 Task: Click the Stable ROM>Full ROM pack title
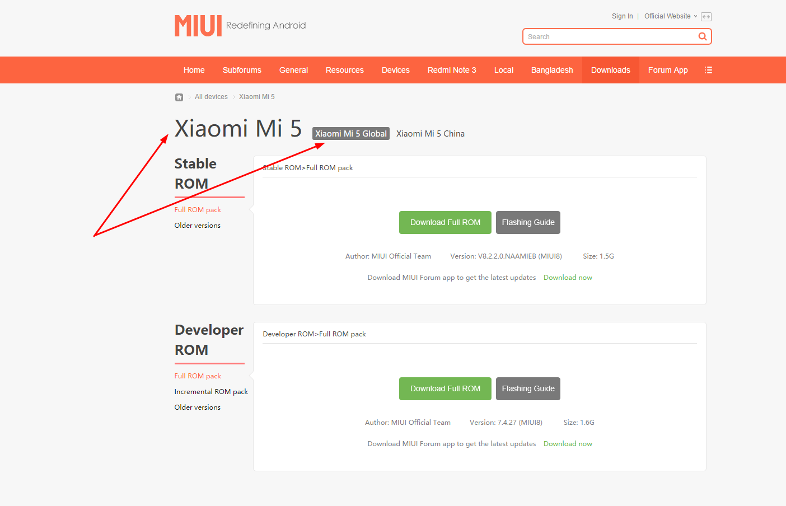pyautogui.click(x=308, y=168)
